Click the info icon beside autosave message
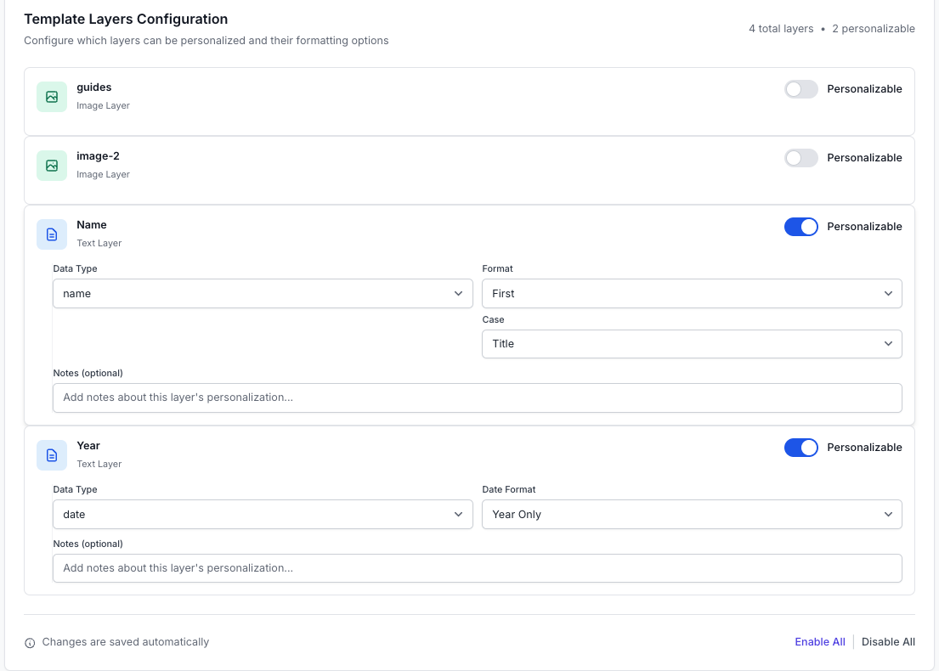 (30, 643)
